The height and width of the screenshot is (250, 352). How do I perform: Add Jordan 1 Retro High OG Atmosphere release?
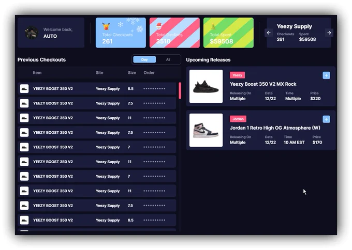[x=326, y=119]
